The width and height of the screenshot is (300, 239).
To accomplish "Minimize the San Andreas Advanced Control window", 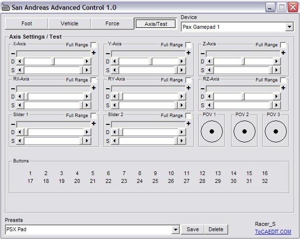I will point(270,7).
